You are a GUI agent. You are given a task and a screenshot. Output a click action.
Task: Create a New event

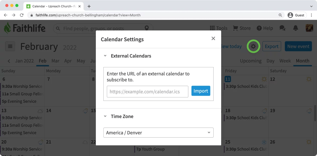pos(298,46)
